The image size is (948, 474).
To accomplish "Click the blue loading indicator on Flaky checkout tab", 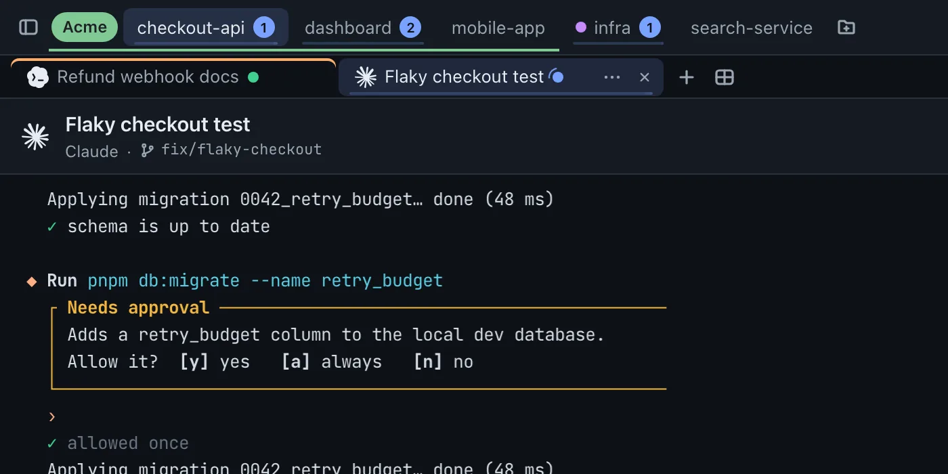I will [x=556, y=77].
